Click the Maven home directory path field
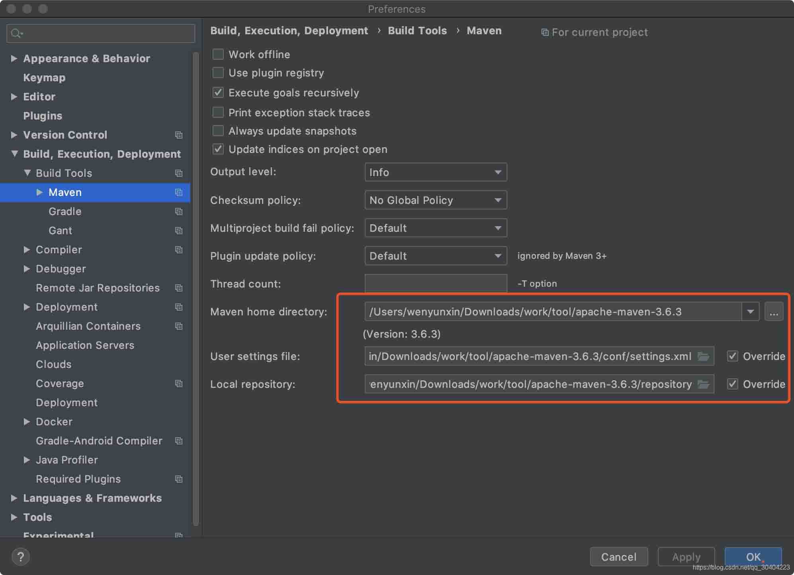794x575 pixels. click(x=553, y=311)
